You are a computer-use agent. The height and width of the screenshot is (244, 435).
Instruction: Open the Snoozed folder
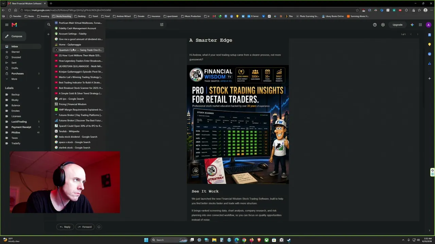coord(21,57)
